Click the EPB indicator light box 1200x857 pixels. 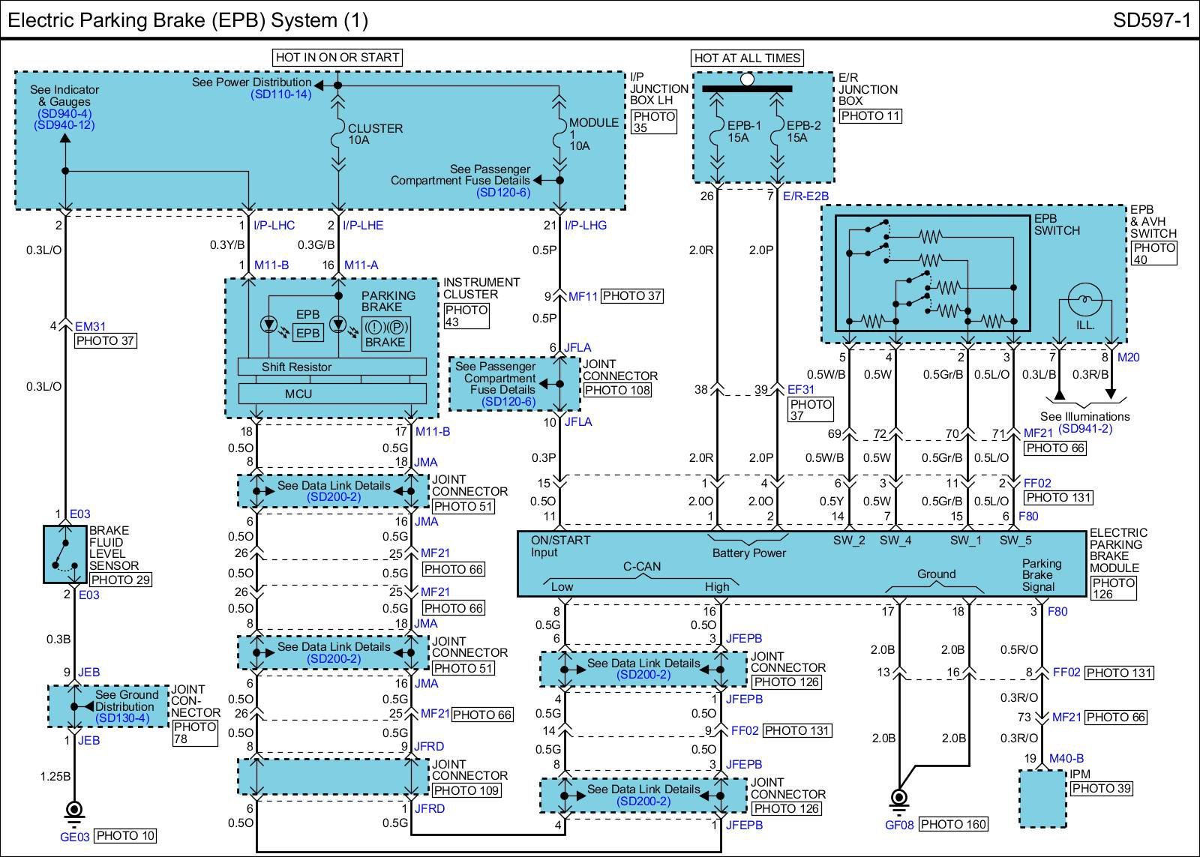pyautogui.click(x=307, y=333)
